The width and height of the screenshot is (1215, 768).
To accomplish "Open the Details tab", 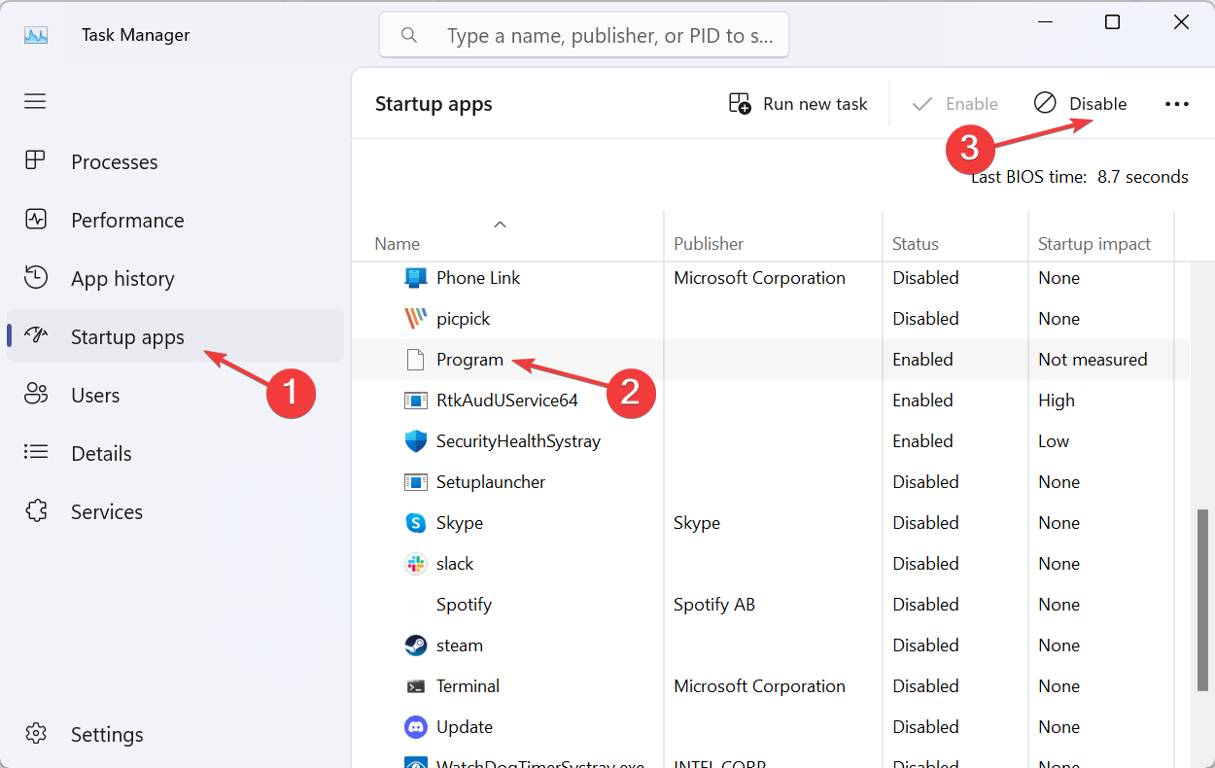I will click(175, 453).
